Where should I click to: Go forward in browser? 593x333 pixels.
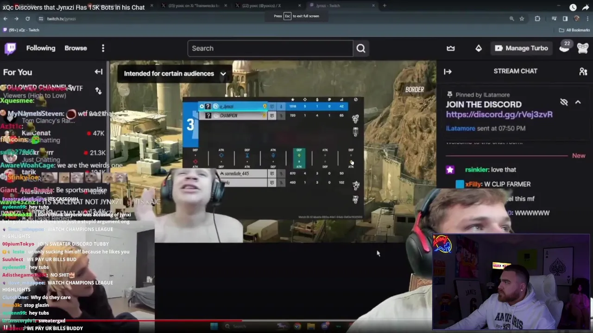(16, 18)
